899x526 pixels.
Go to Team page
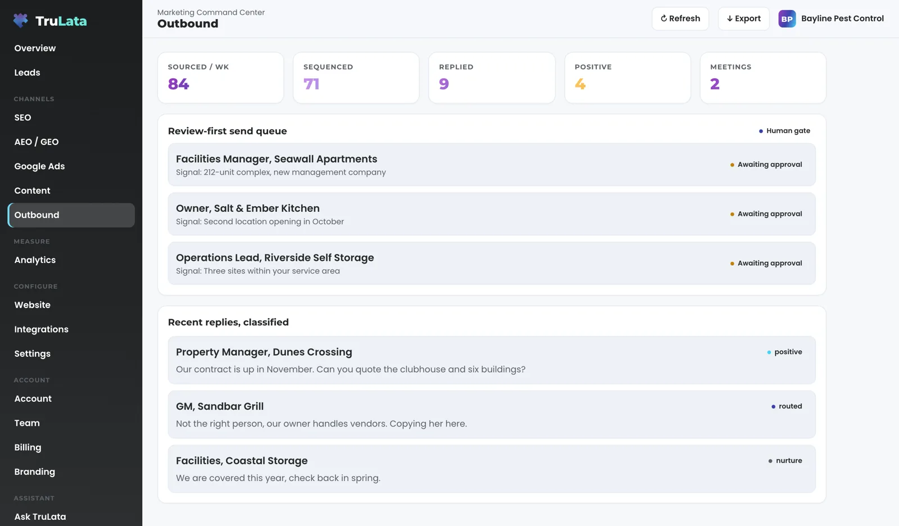pyautogui.click(x=71, y=423)
